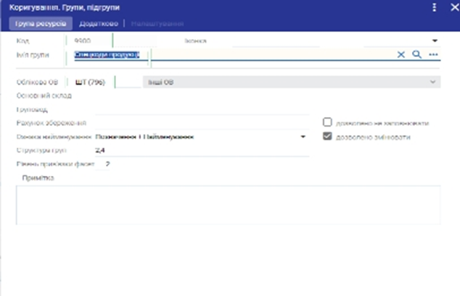
Task: Expand the Іконка dropdown
Action: pos(435,41)
